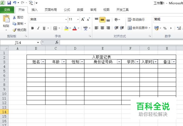Apply cell borders icon

click(55, 28)
